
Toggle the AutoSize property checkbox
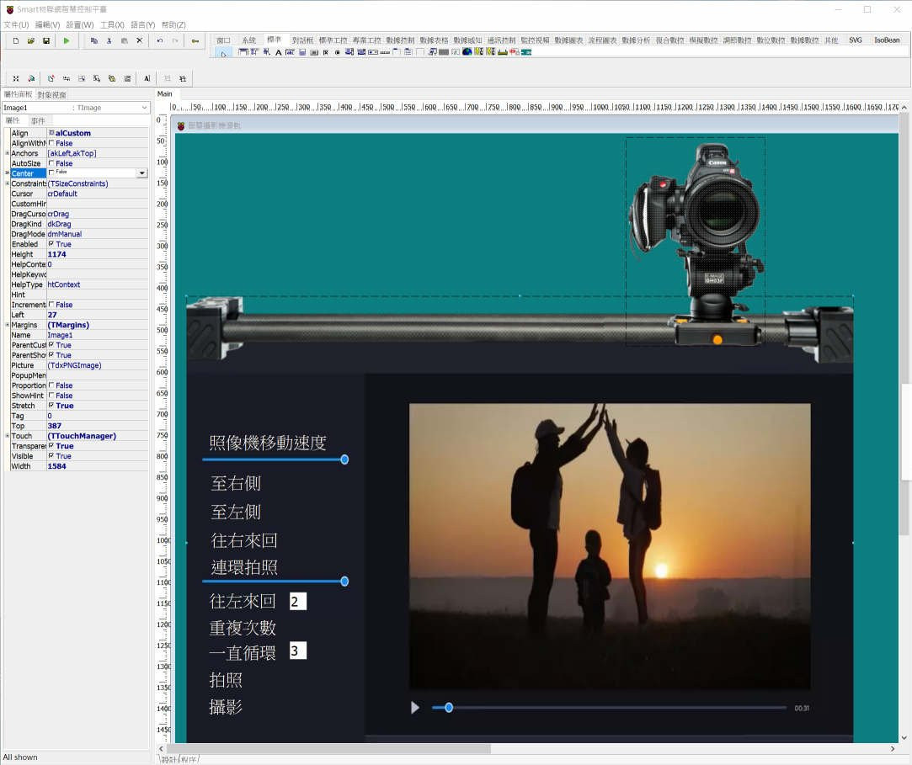coord(51,163)
